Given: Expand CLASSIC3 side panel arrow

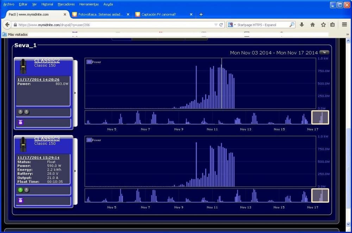Looking at the screenshot, I should coord(75,171).
